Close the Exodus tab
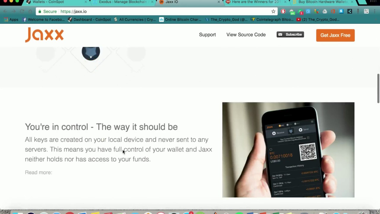The height and width of the screenshot is (214, 380). 152,2
